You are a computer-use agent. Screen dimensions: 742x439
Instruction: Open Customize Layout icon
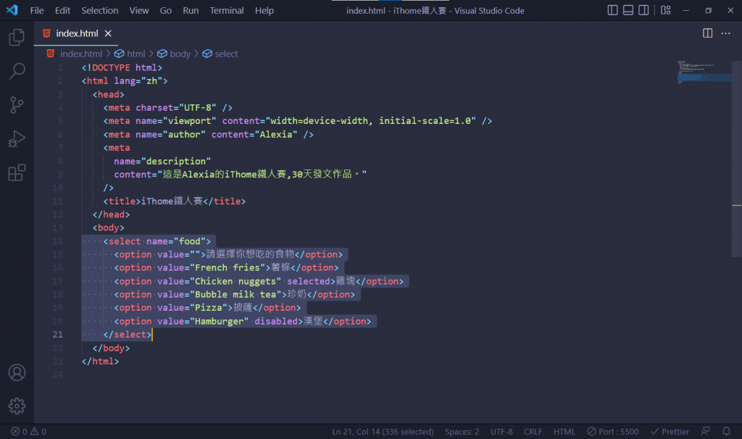[666, 10]
